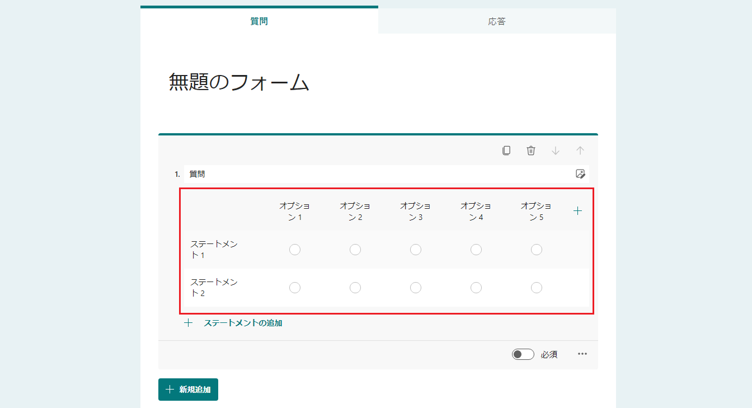
Task: Click ステートメントの追加 link
Action: pos(243,323)
